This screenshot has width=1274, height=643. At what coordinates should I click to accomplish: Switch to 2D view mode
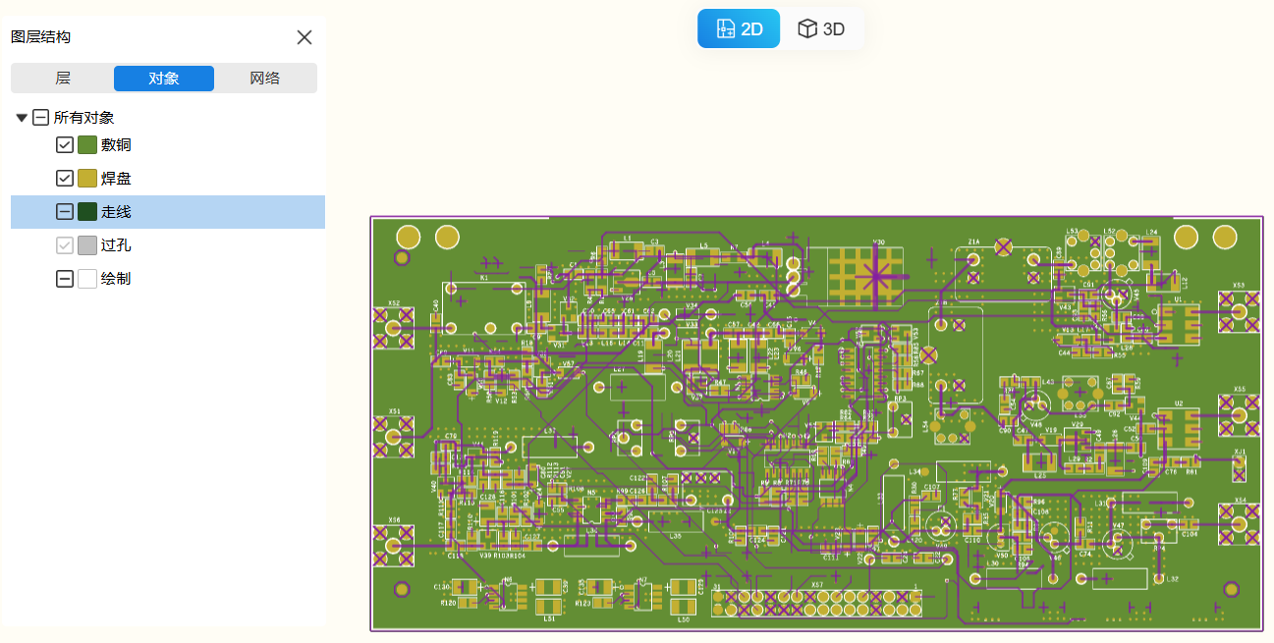[739, 28]
